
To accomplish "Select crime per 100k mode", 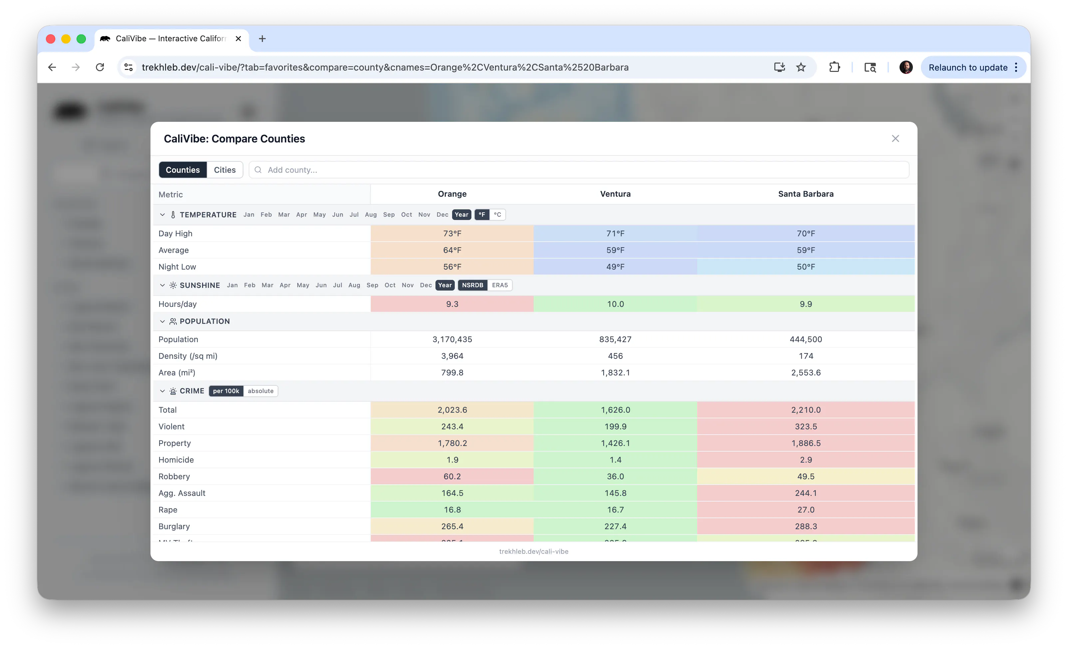I will coord(226,391).
